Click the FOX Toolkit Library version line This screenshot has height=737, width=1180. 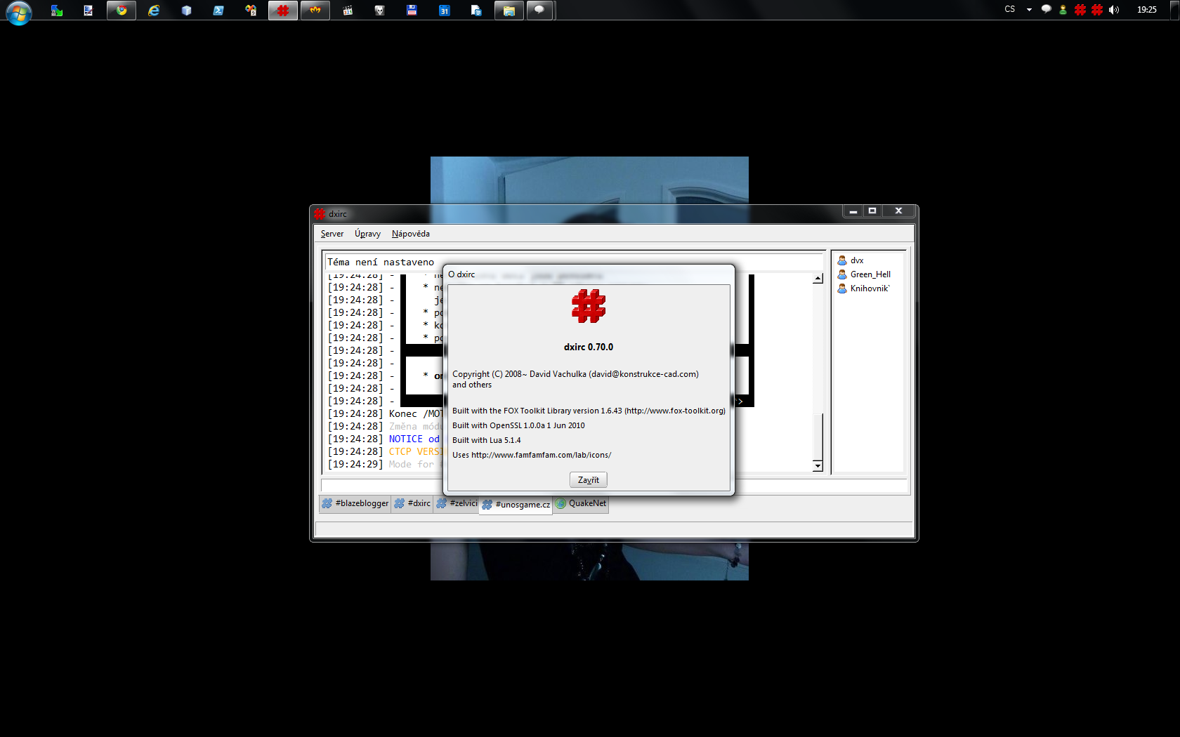click(x=589, y=411)
